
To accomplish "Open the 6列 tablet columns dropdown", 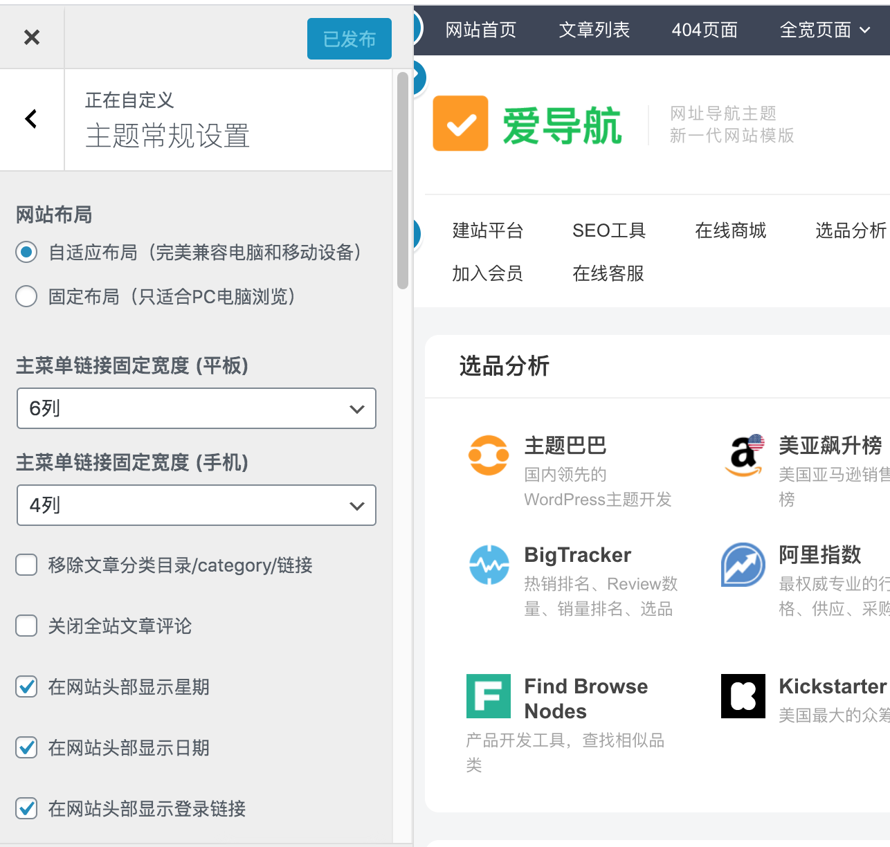I will click(197, 408).
